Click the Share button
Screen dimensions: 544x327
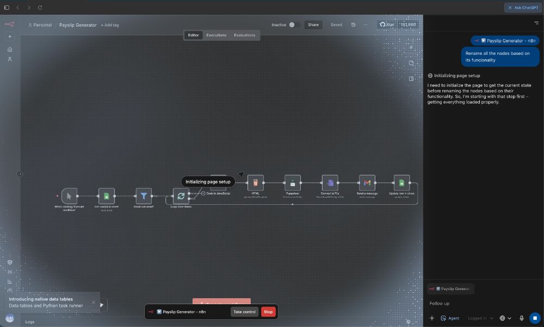(x=313, y=24)
